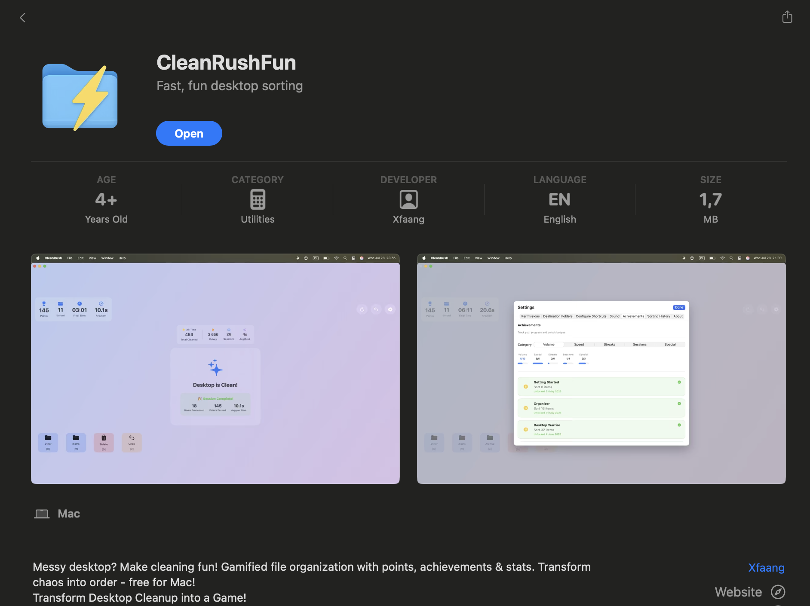The height and width of the screenshot is (606, 810).
Task: Select the 'Messy desktop?' description paragraph
Action: point(312,575)
